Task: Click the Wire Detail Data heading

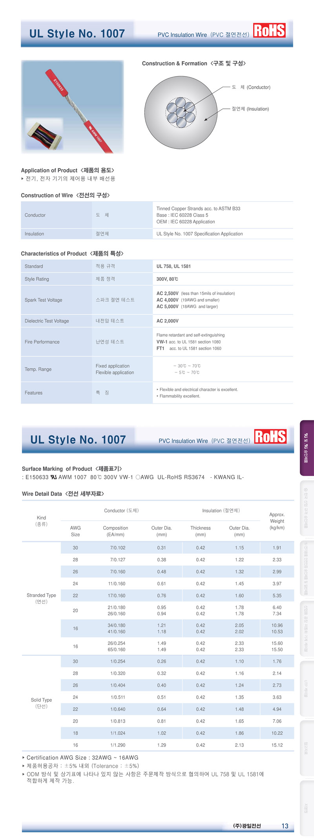Action: click(x=63, y=493)
